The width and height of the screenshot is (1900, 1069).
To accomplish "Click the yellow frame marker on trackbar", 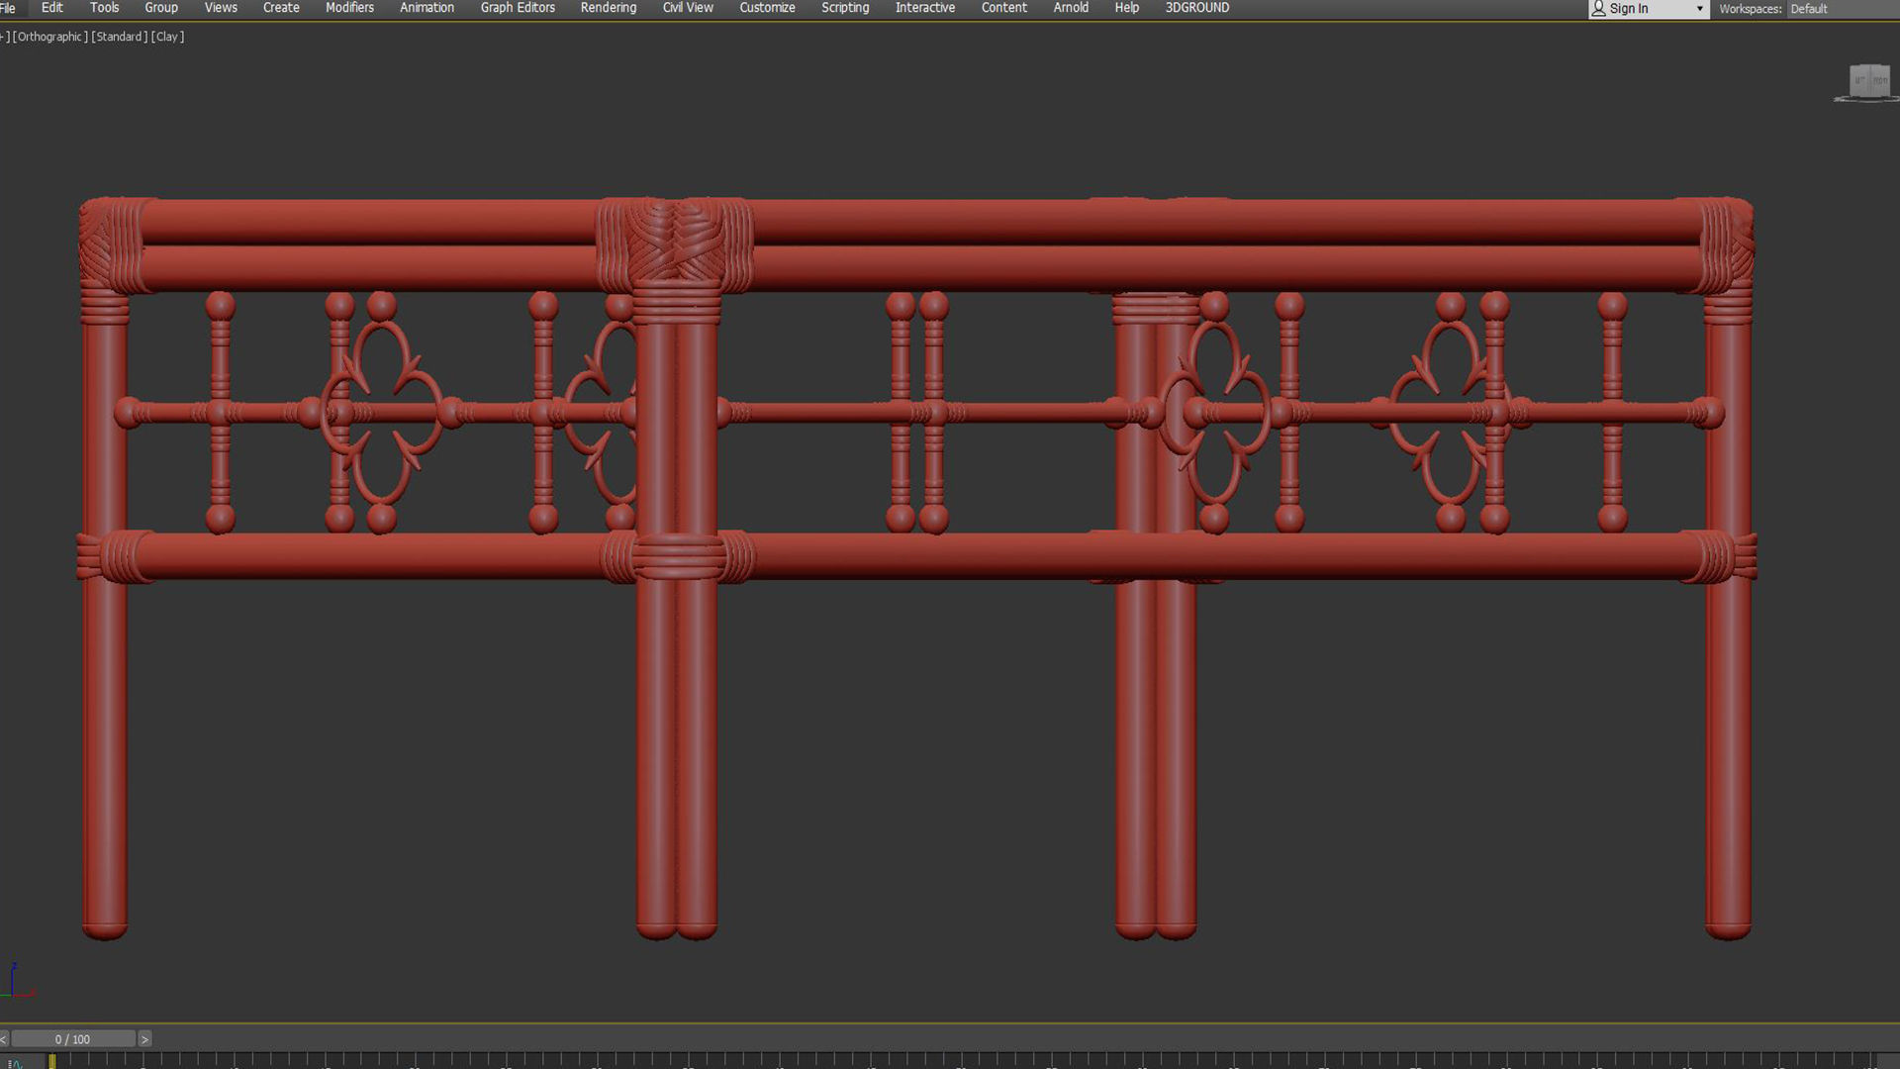I will (x=51, y=1061).
